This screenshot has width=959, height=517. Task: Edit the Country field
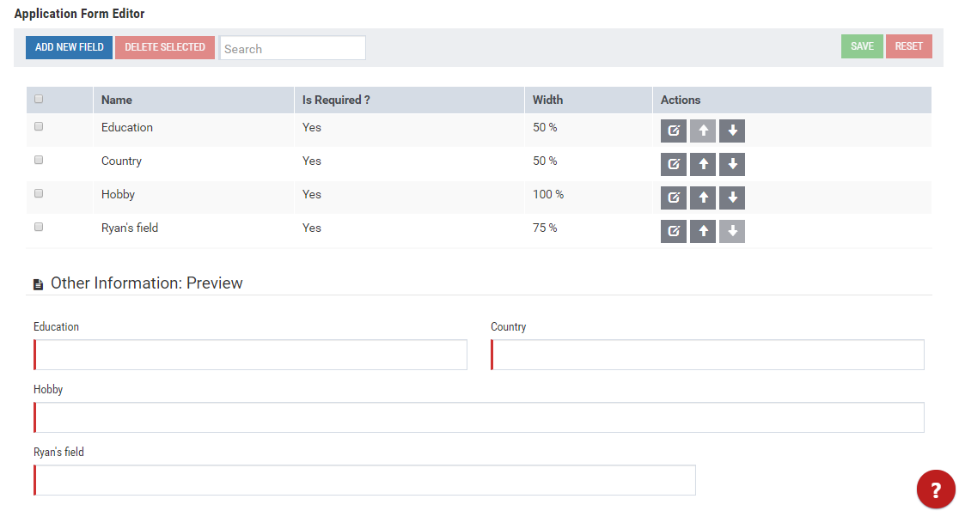(674, 164)
